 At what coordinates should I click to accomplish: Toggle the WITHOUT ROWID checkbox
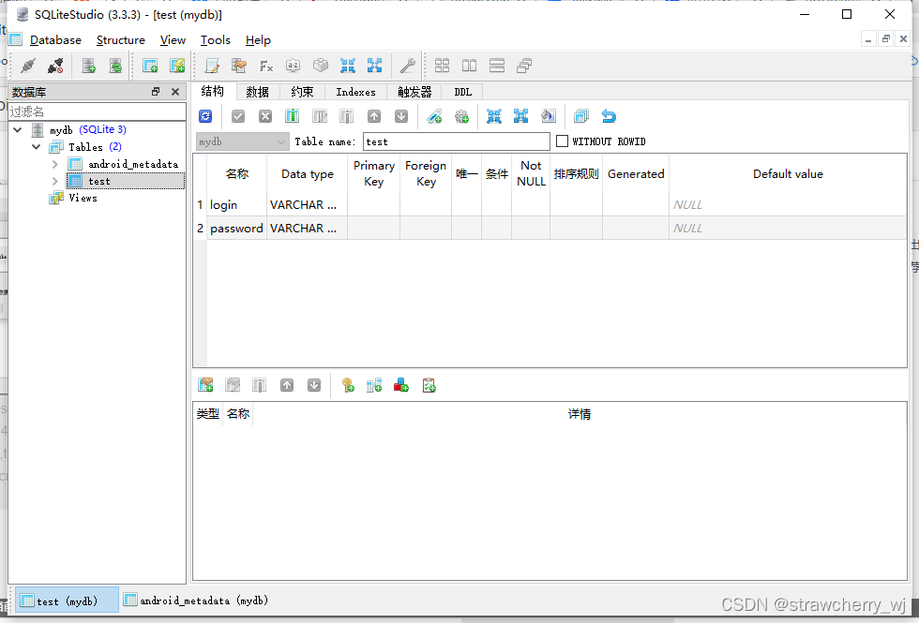pos(562,141)
